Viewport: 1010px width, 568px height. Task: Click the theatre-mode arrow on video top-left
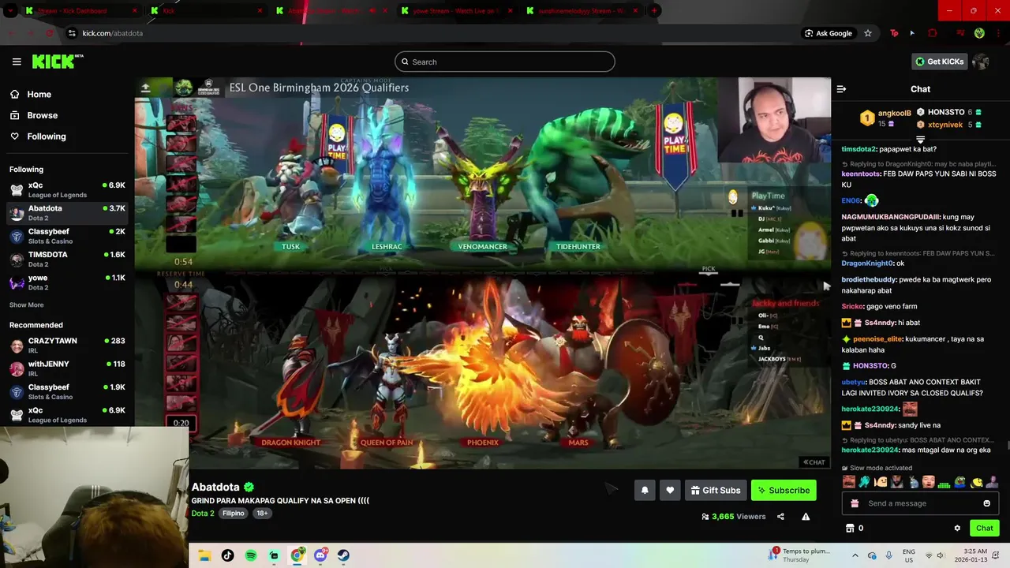(x=145, y=88)
